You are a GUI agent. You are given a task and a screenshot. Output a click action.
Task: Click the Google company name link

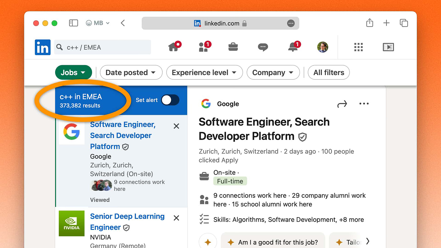pos(228,104)
